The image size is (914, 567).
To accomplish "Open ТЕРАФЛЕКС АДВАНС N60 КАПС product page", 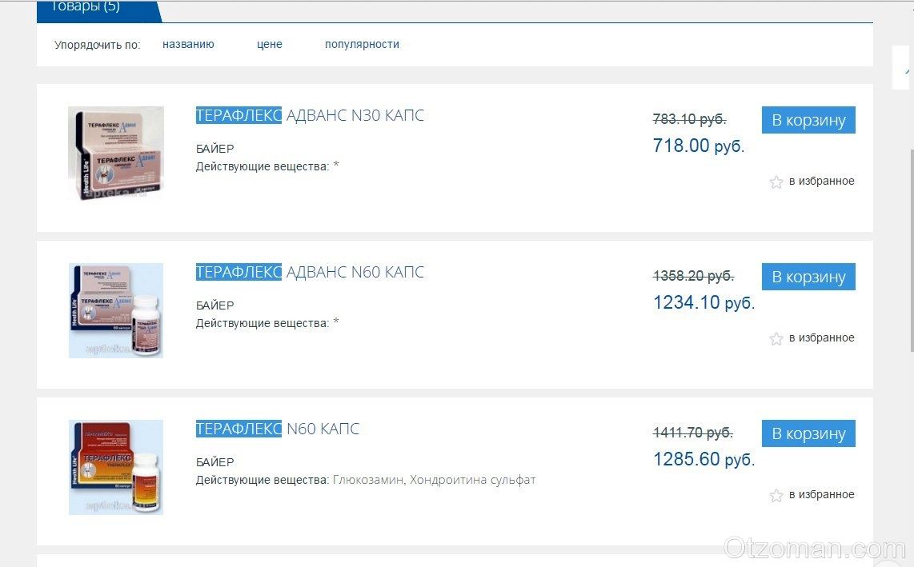I will [x=310, y=272].
